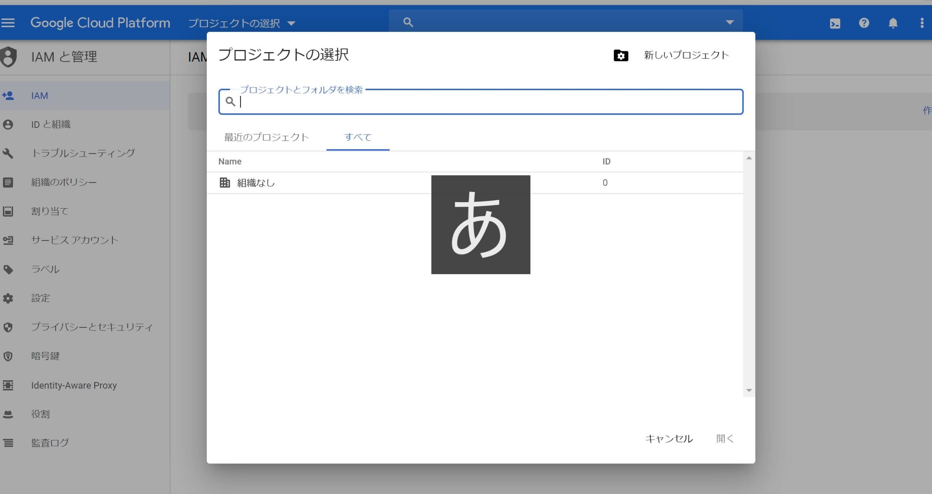Click the 新しいプロジェクト gear icon
Viewport: 932px width, 494px height.
point(621,55)
